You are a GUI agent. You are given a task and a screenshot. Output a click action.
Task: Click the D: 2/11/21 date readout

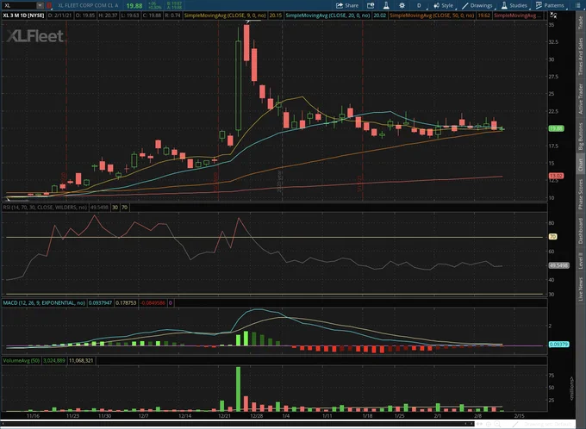tap(59, 16)
